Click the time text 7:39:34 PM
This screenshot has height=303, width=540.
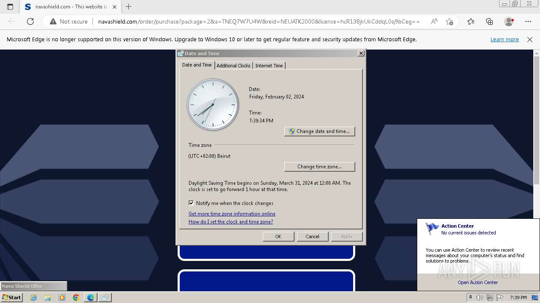pos(261,121)
